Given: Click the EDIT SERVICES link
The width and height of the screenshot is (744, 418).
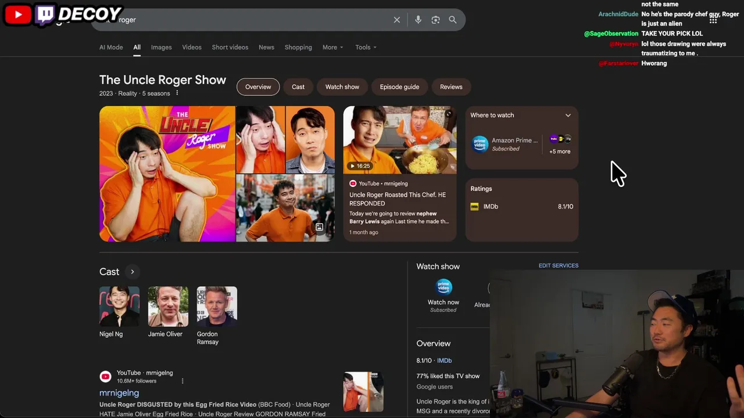Looking at the screenshot, I should click(x=559, y=266).
